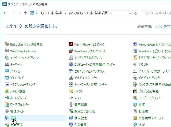Viewport: 171px width, 127px height.
Task: Open the 表示方法 小さいアイコン dropdown
Action: [163, 27]
